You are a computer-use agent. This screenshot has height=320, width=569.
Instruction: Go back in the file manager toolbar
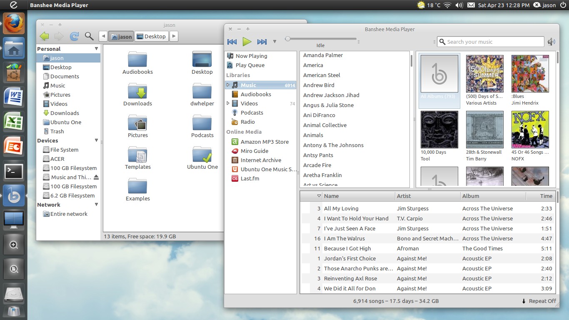coord(45,36)
